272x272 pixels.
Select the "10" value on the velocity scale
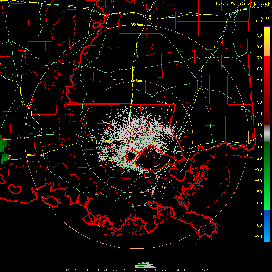pos(260,125)
